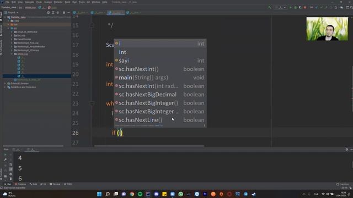Select opened file target icon in Project panel
353x198 pixels.
coord(48,13)
